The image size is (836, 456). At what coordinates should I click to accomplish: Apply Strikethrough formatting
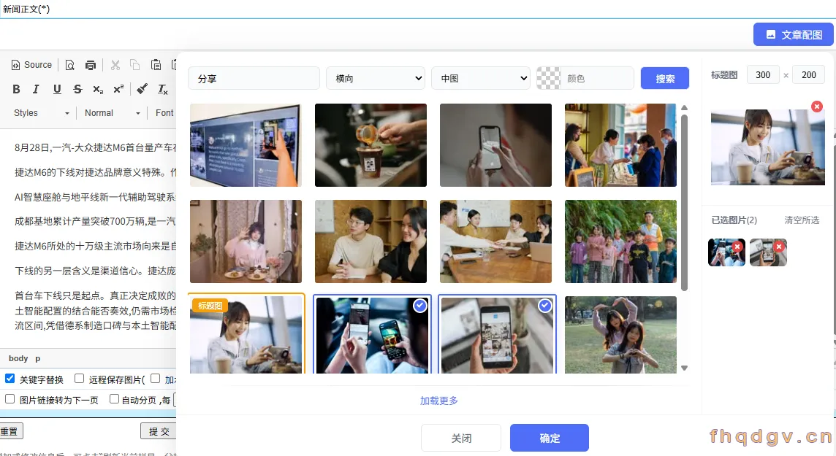coord(78,89)
